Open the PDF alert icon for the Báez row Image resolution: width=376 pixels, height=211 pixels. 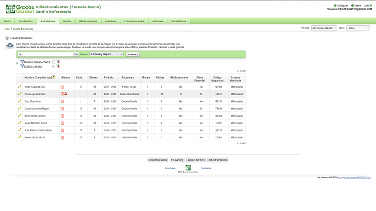click(x=62, y=116)
